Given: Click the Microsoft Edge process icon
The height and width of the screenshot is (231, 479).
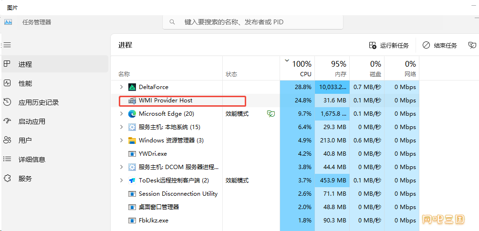Looking at the screenshot, I should coord(132,114).
